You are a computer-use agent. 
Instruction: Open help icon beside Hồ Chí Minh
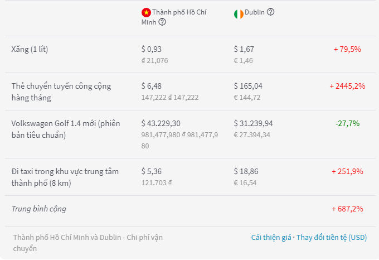pos(162,22)
